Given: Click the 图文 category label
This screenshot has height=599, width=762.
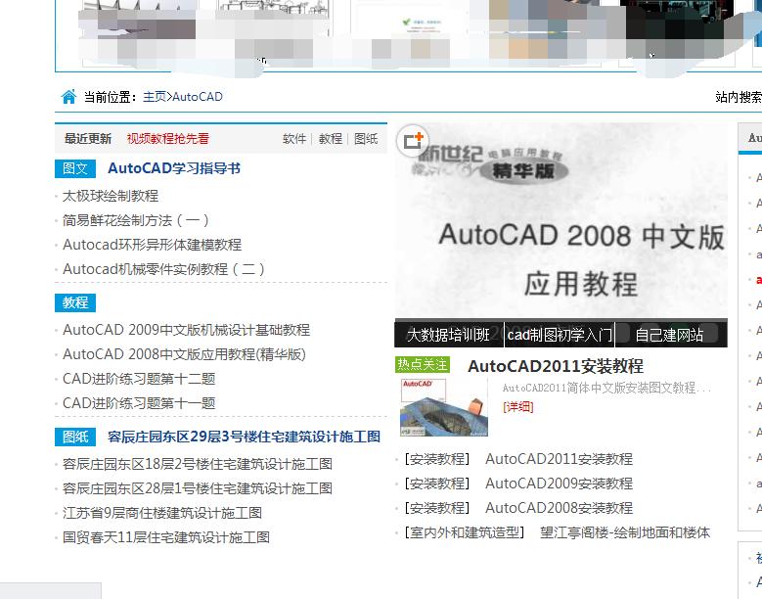Looking at the screenshot, I should (x=75, y=168).
